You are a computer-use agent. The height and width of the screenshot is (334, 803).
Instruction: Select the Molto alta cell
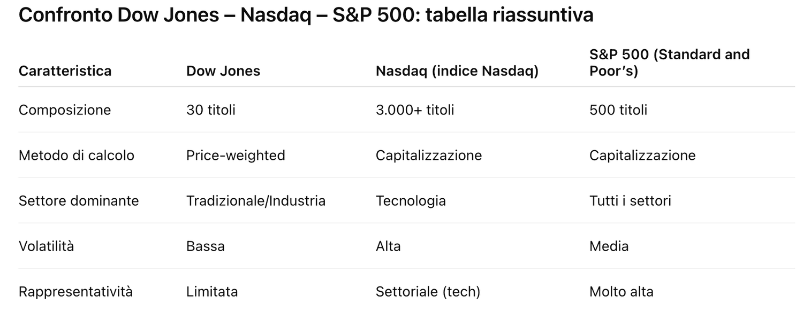tap(622, 292)
